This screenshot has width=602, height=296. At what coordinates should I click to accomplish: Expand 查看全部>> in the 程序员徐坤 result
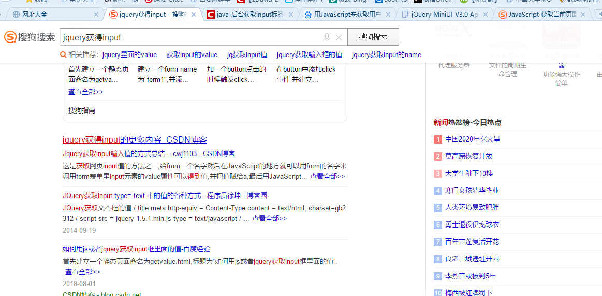click(270, 218)
